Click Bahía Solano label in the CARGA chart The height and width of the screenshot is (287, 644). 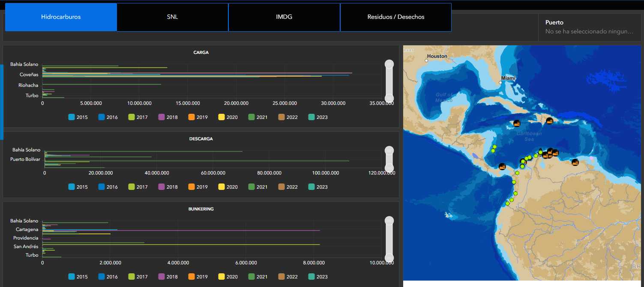[24, 65]
